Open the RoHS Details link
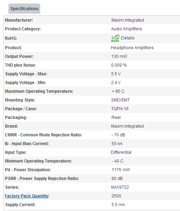Image resolution: width=180 pixels, height=211 pixels. click(x=128, y=38)
